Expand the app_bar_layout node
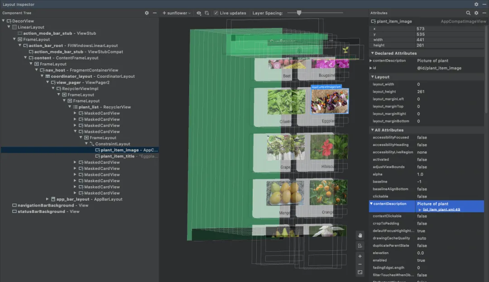Viewport: 489px width, 282px height. 48,199
